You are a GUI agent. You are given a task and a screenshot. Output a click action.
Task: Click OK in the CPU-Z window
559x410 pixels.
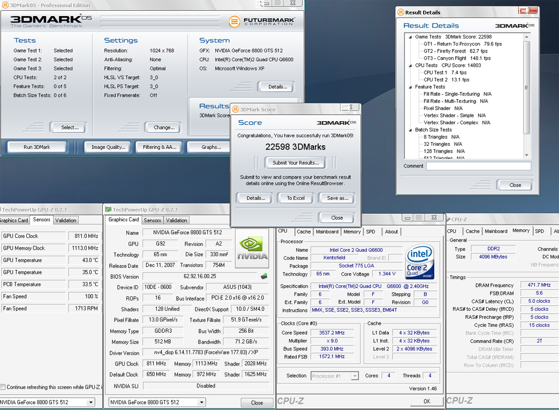[x=427, y=401]
